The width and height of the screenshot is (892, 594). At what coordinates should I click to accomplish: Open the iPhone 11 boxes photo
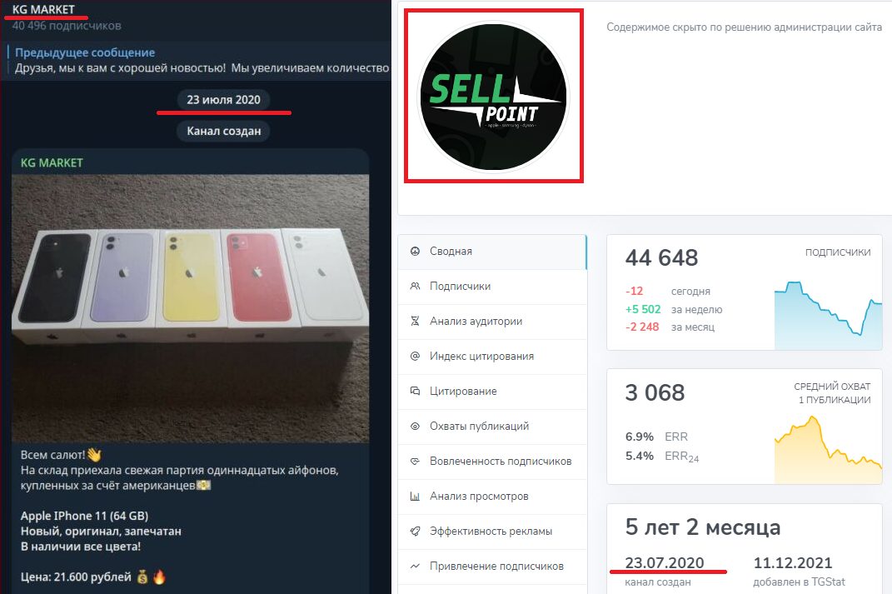tap(191, 308)
